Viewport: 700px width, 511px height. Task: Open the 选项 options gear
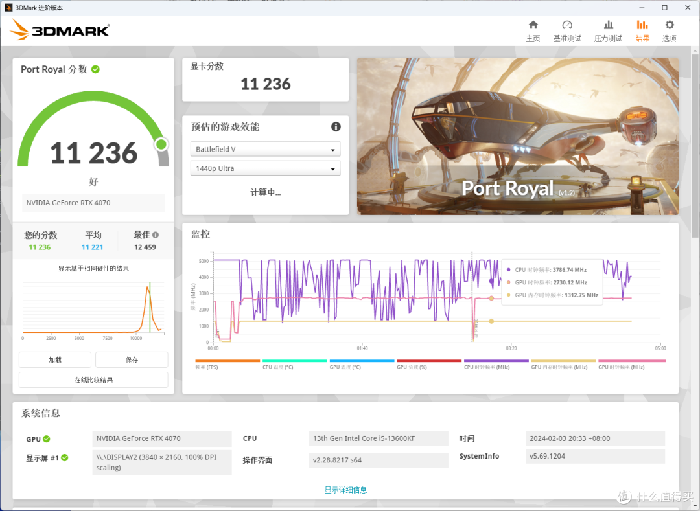tap(669, 31)
